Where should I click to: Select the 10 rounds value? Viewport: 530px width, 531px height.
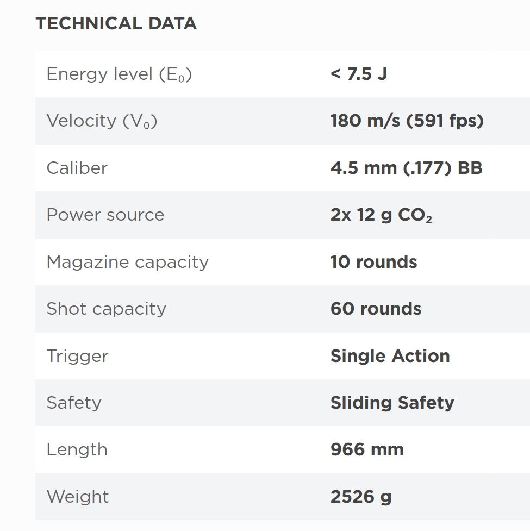click(x=373, y=262)
